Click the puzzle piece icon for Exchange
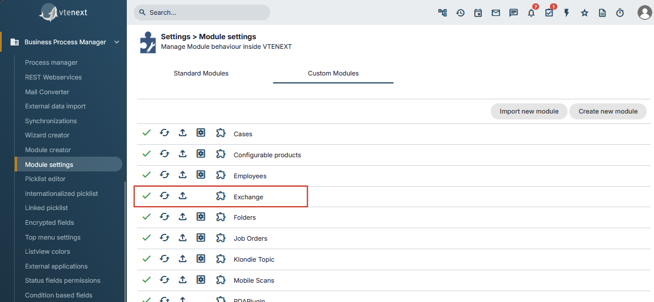 pos(221,195)
